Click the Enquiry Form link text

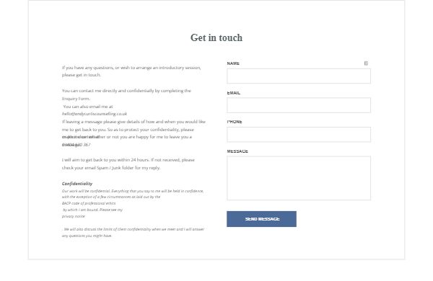76,99
